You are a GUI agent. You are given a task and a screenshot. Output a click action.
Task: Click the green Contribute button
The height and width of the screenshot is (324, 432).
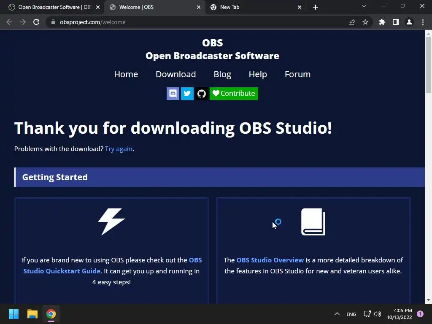point(234,94)
